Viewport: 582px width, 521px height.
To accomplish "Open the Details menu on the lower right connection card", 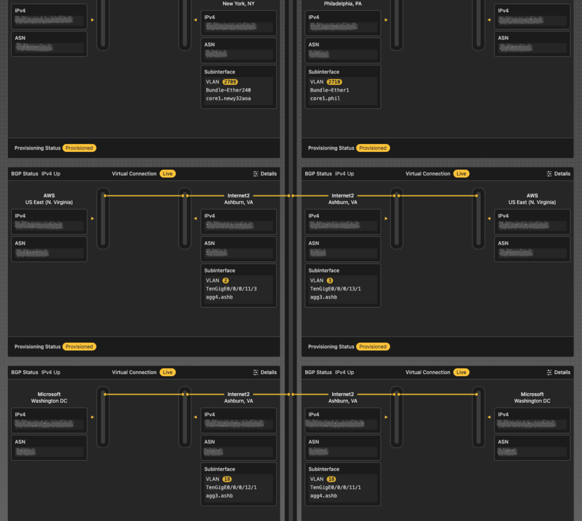I will pos(558,372).
